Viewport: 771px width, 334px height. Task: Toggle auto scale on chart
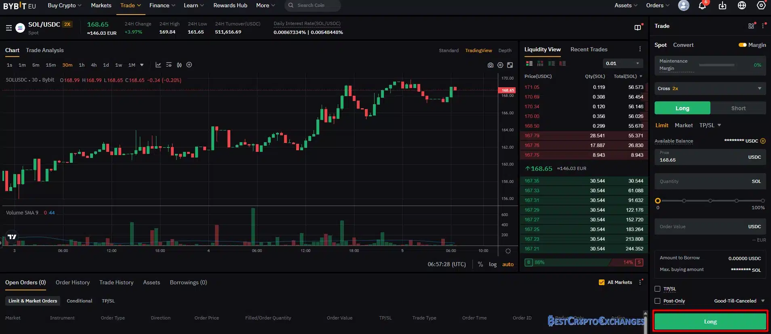coord(508,264)
